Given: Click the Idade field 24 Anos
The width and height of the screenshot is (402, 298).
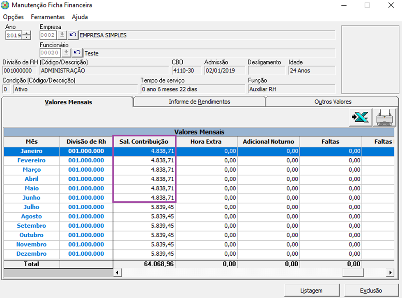Looking at the screenshot, I should (312, 71).
